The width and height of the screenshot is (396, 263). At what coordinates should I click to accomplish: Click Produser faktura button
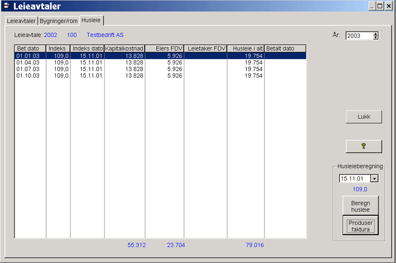point(361,225)
